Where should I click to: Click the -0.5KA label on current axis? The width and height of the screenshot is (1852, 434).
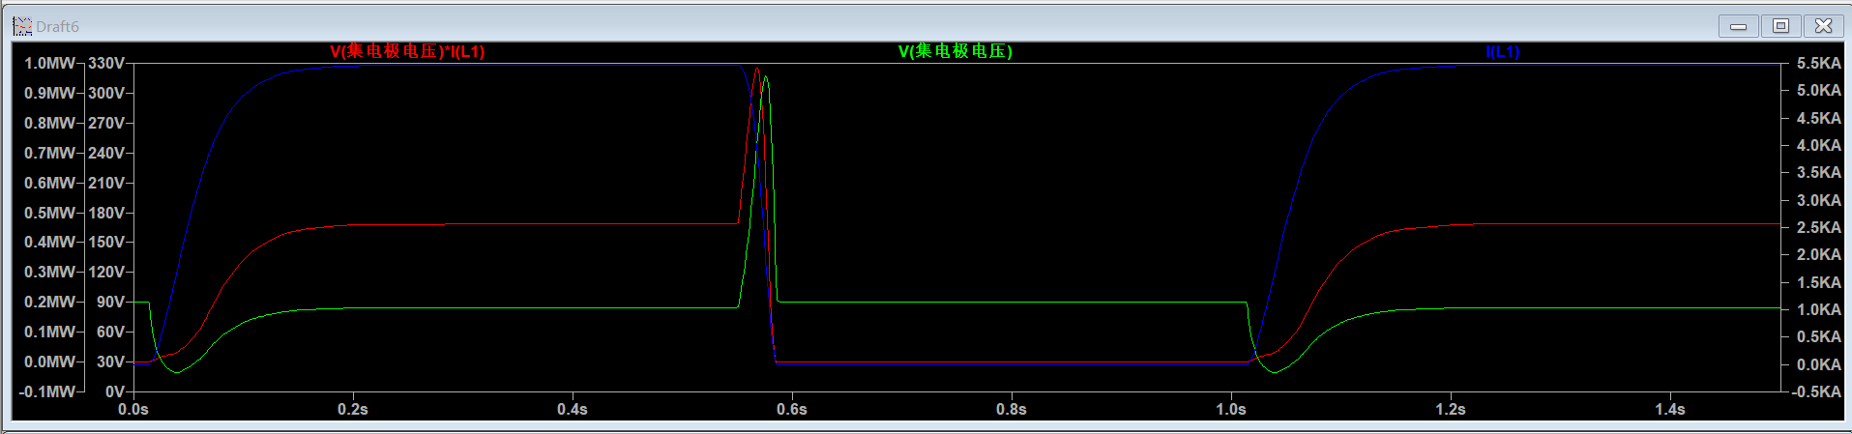(1816, 391)
